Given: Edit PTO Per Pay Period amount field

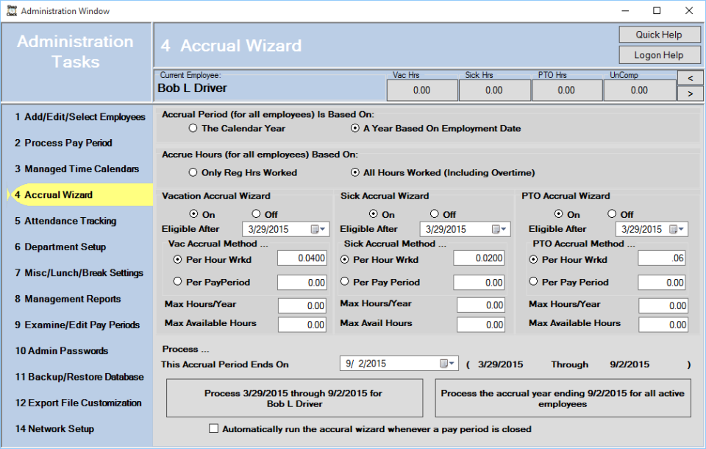Looking at the screenshot, I should (x=662, y=283).
